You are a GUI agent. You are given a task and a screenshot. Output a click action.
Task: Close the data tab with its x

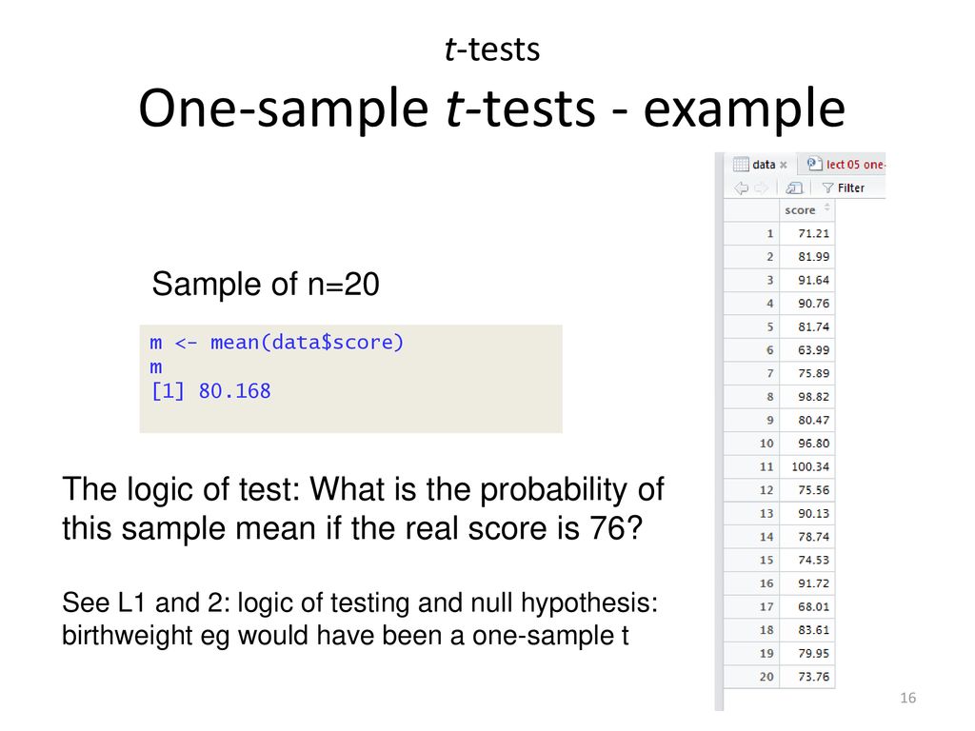coord(784,165)
